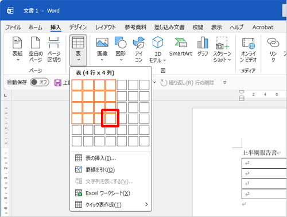This screenshot has width=287, height=217.
Task: Insert a chart with グラフ
Action: coord(203,46)
